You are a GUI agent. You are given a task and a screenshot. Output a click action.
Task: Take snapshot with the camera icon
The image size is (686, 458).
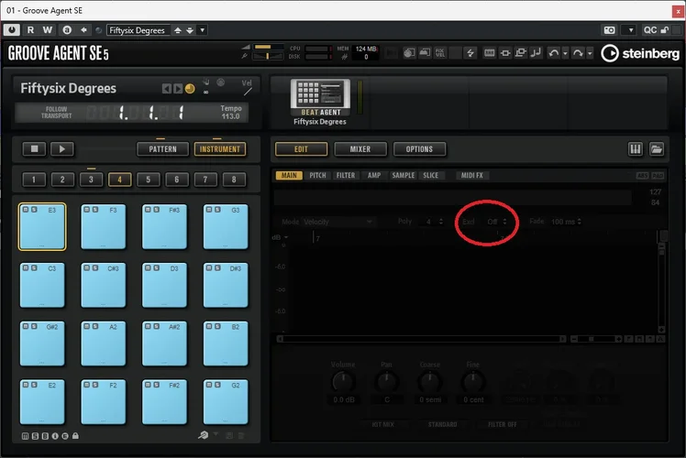pos(610,29)
